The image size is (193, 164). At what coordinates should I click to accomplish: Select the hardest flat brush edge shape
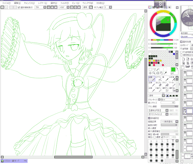click(x=177, y=96)
